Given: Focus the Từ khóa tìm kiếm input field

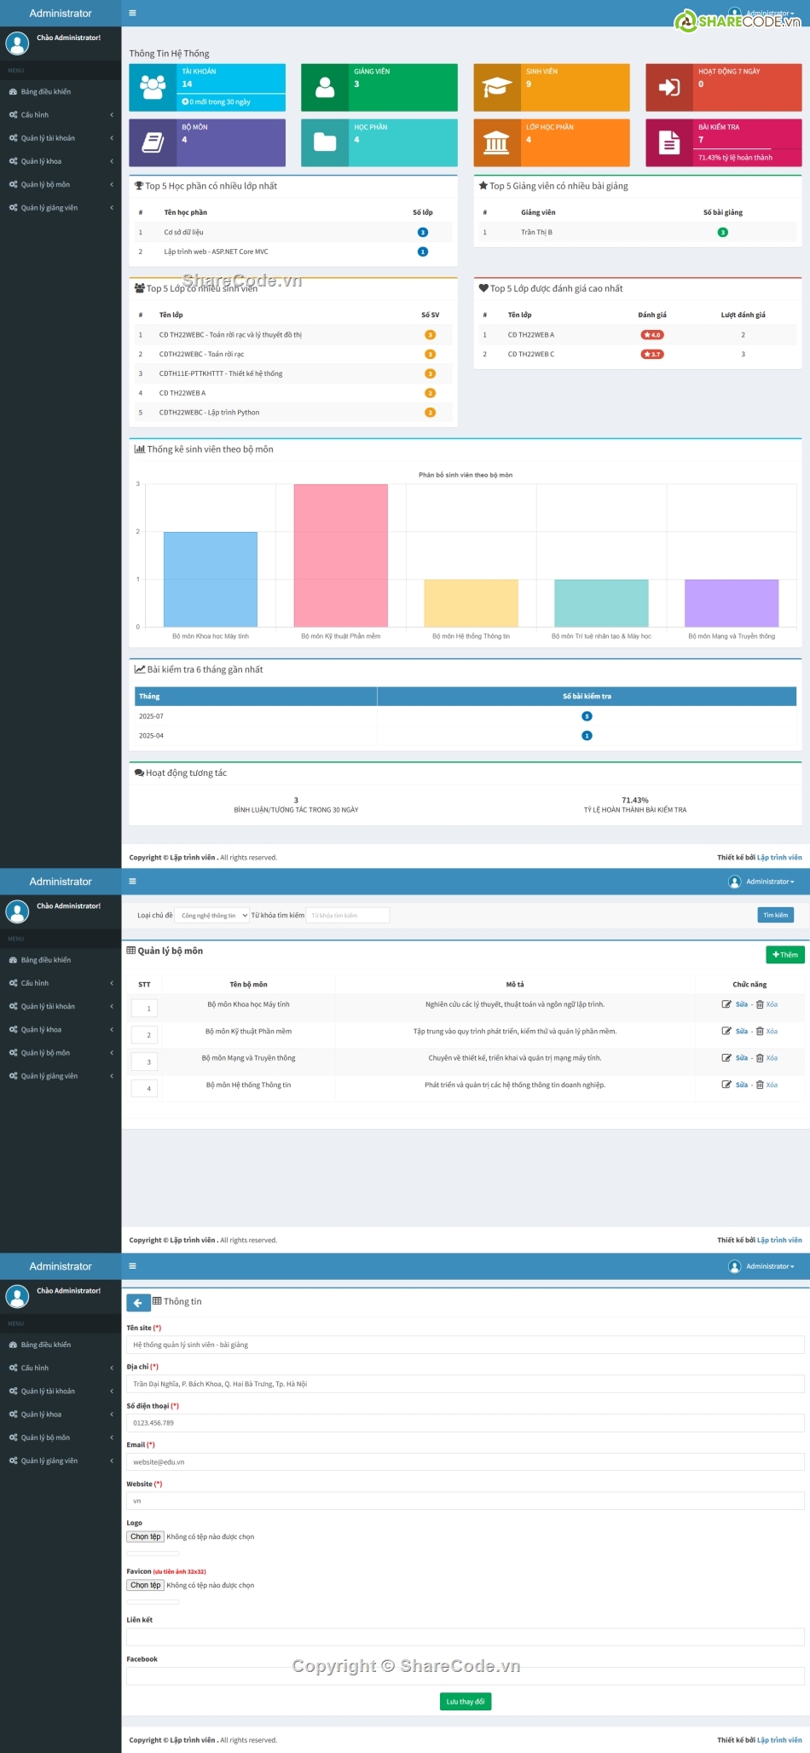Looking at the screenshot, I should pos(347,916).
